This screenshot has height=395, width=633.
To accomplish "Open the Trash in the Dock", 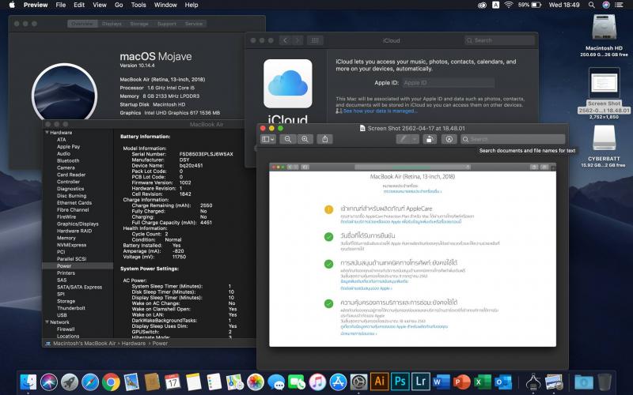I will coord(605,382).
